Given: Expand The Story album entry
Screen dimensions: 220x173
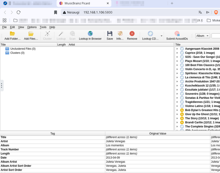Looking at the screenshot, I should [177, 118].
